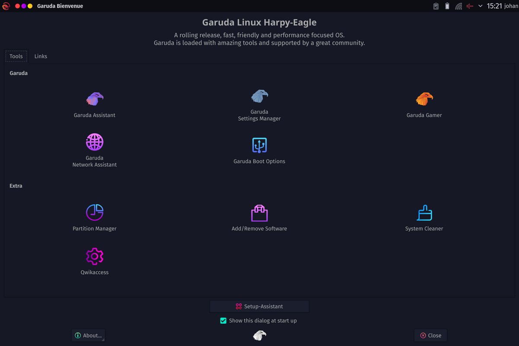Viewport: 519px width, 346px height.
Task: Click red window close dot
Action: pos(17,6)
